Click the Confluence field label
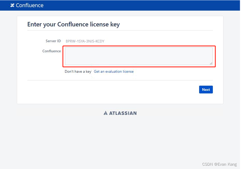This screenshot has width=241, height=169. [x=52, y=51]
